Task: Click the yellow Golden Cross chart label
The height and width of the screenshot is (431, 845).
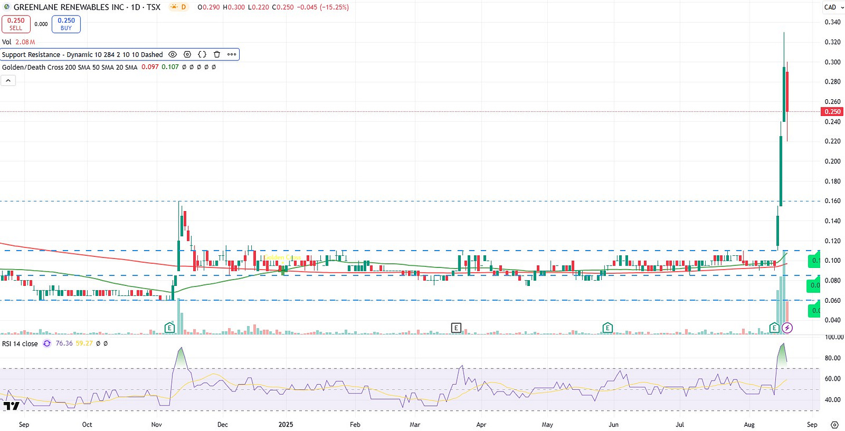Action: (x=283, y=257)
